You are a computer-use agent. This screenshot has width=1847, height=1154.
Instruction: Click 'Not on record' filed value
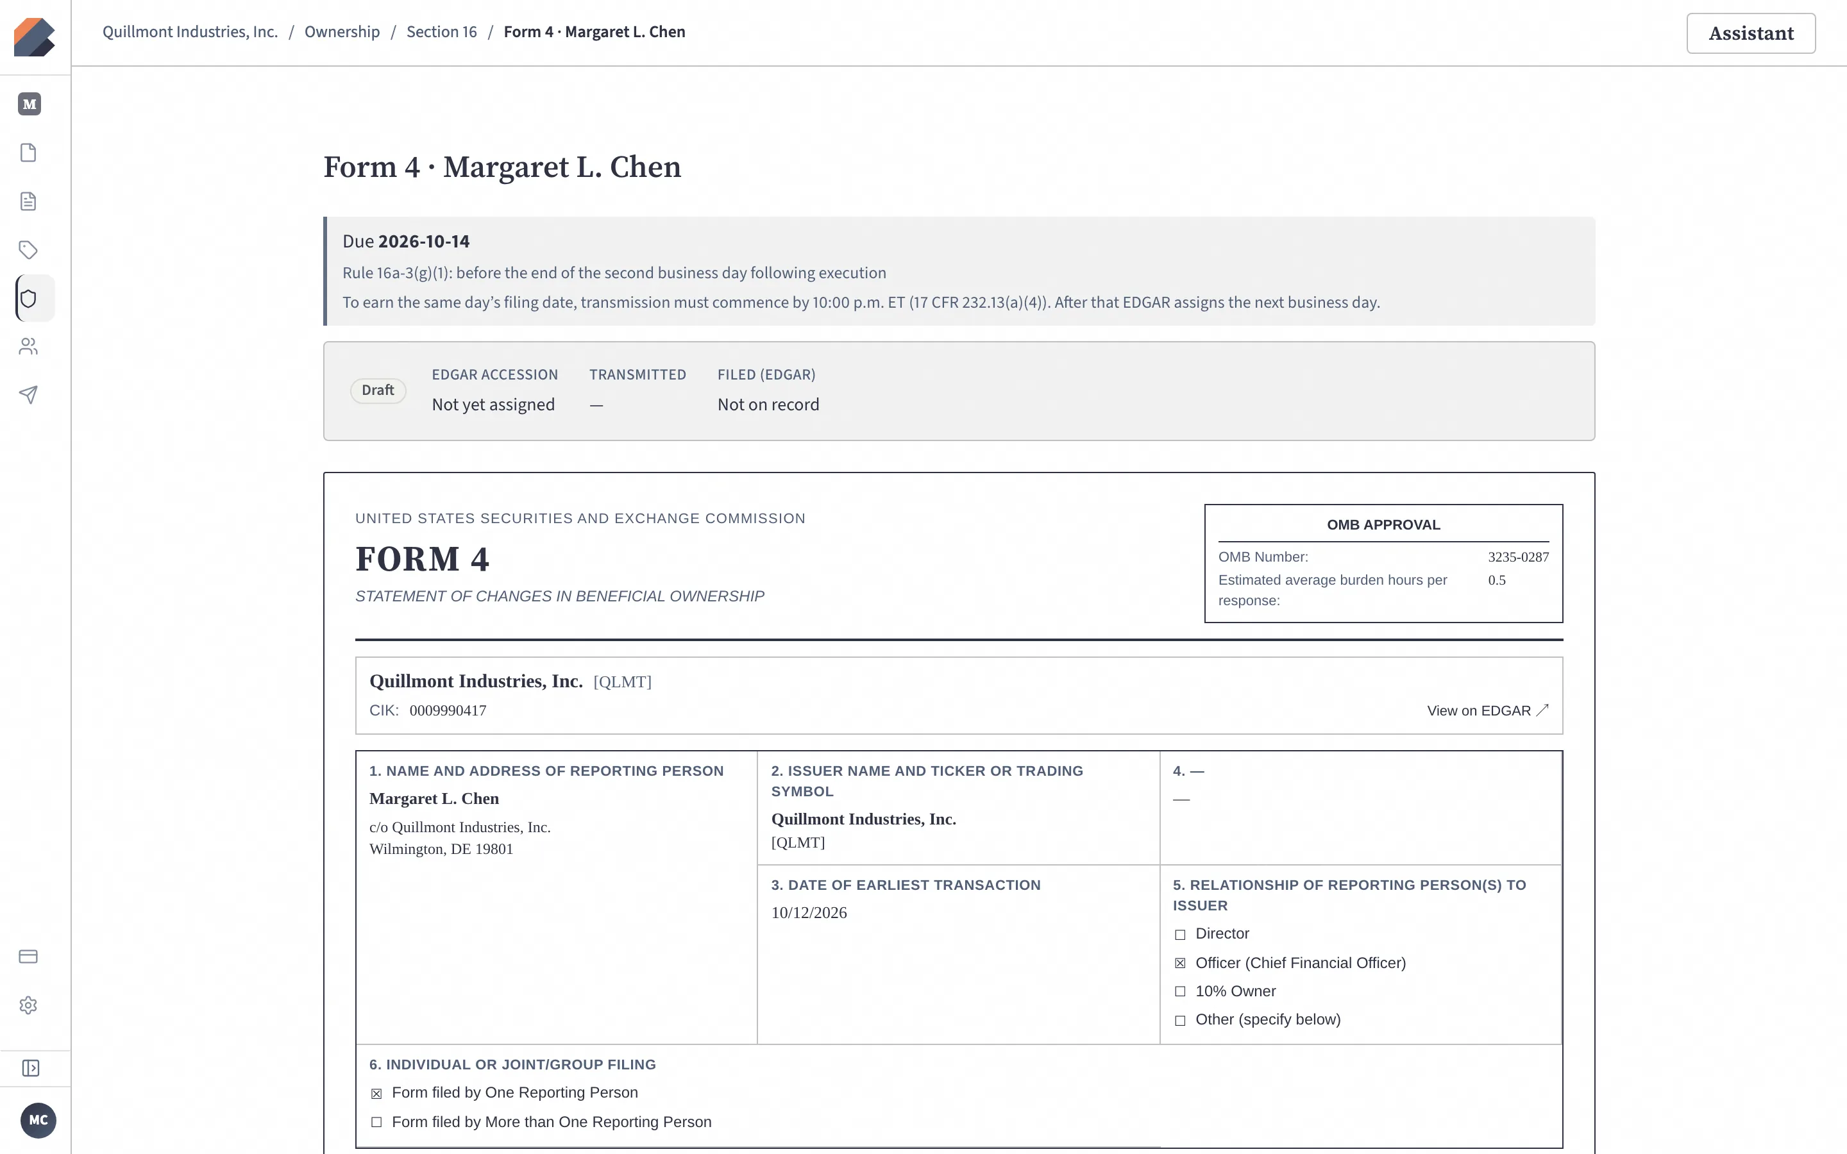click(768, 405)
